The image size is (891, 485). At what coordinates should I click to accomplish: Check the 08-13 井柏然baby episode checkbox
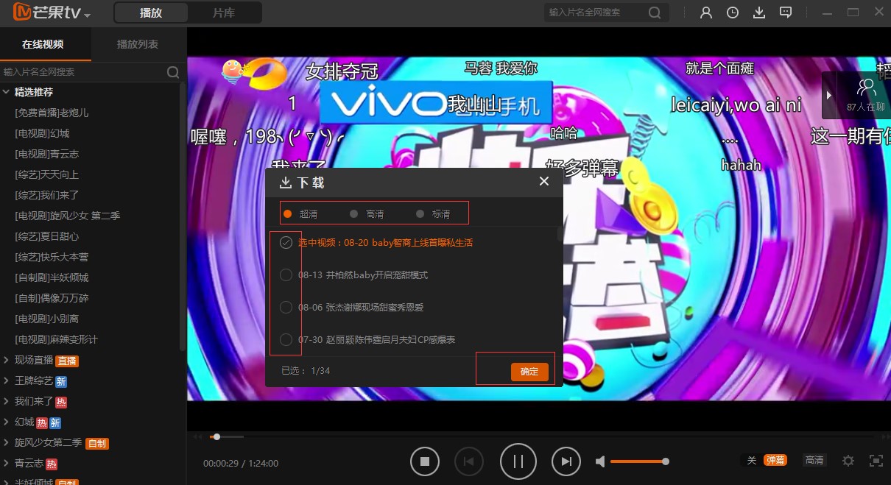(286, 275)
